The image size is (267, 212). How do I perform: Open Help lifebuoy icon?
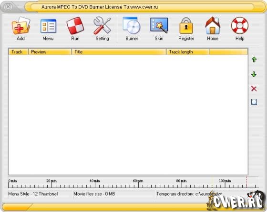coord(240,25)
